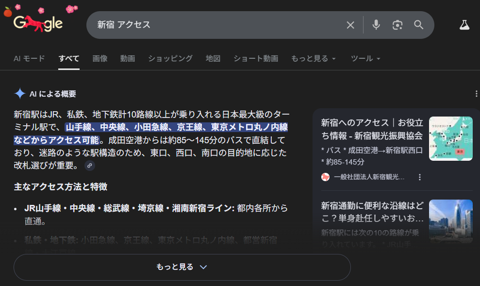The image size is (480, 286).
Task: Open 新宿通勤に便利な沿線 article link
Action: click(372, 212)
